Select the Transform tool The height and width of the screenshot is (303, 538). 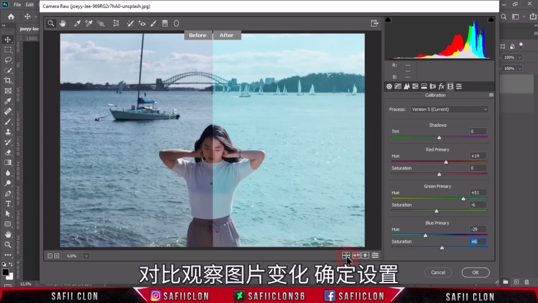(116, 23)
